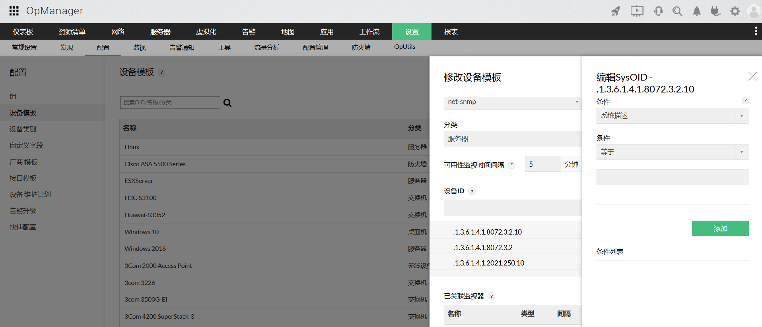The image size is (762, 327).
Task: Select OID .1.3.6.1.4.1.2021.250.10 row
Action: 506,263
